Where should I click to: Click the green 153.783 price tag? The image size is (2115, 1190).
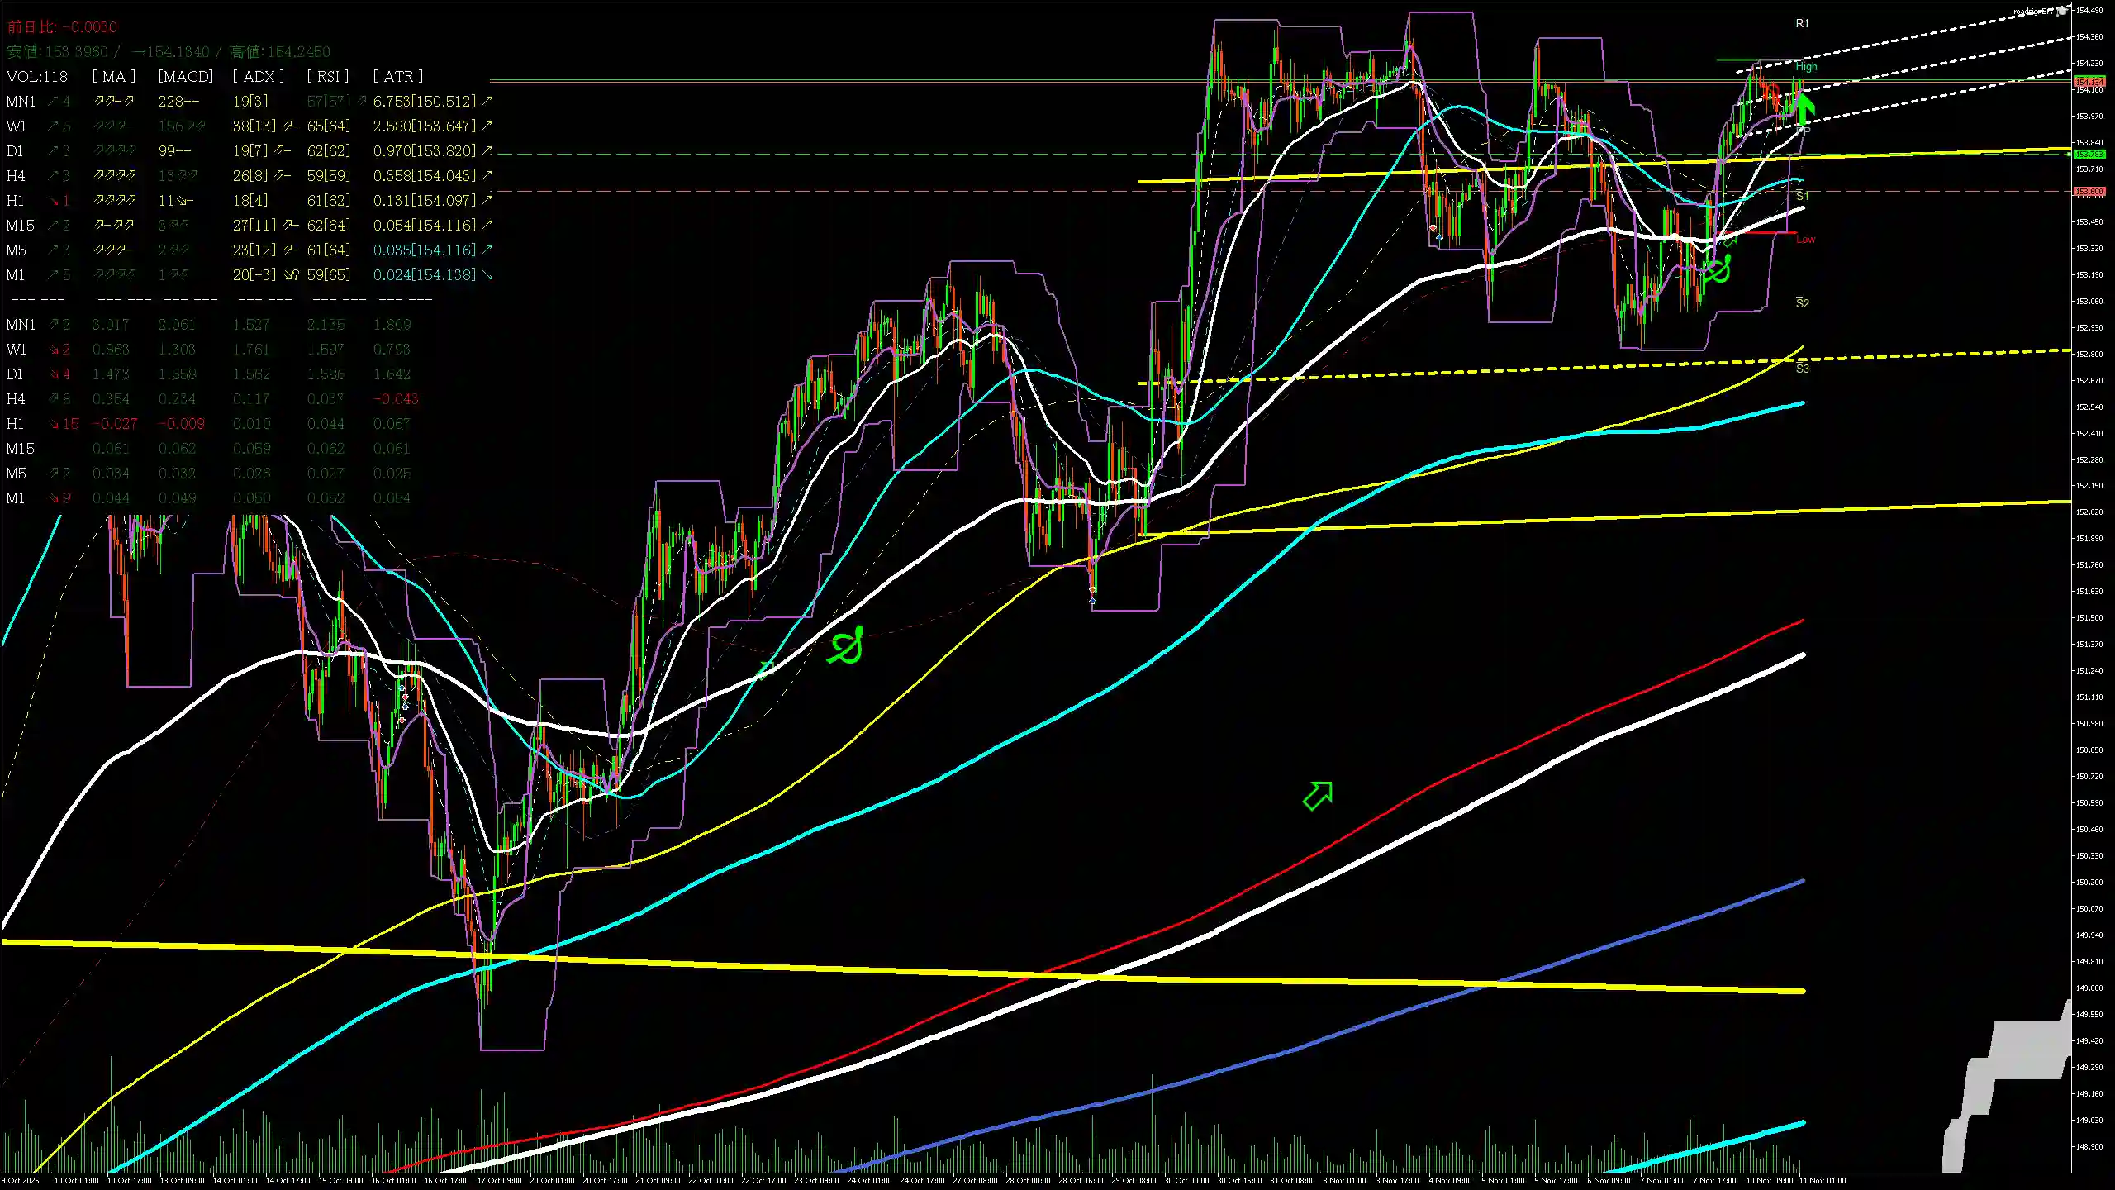[x=2089, y=155]
